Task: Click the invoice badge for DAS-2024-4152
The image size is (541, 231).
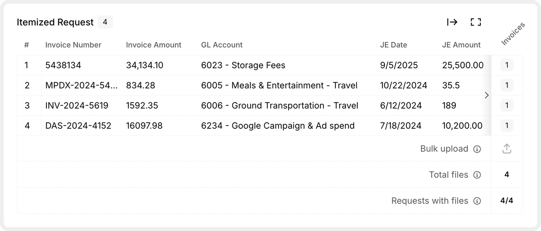Action: (506, 126)
